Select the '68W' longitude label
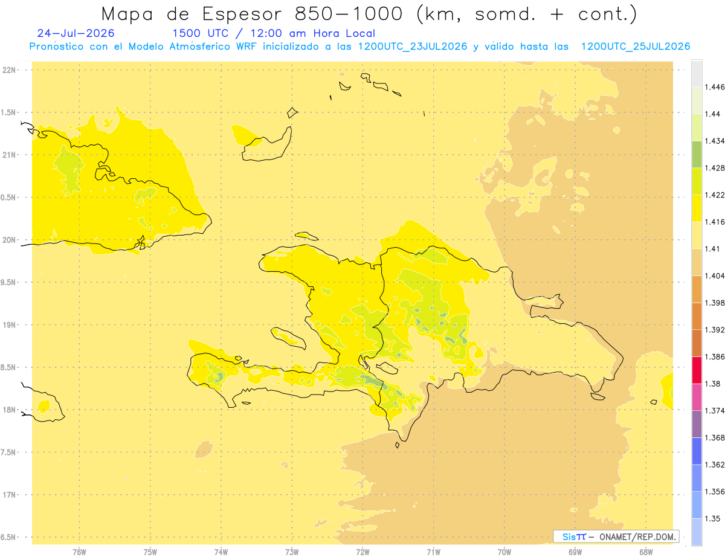The image size is (725, 560). click(646, 552)
